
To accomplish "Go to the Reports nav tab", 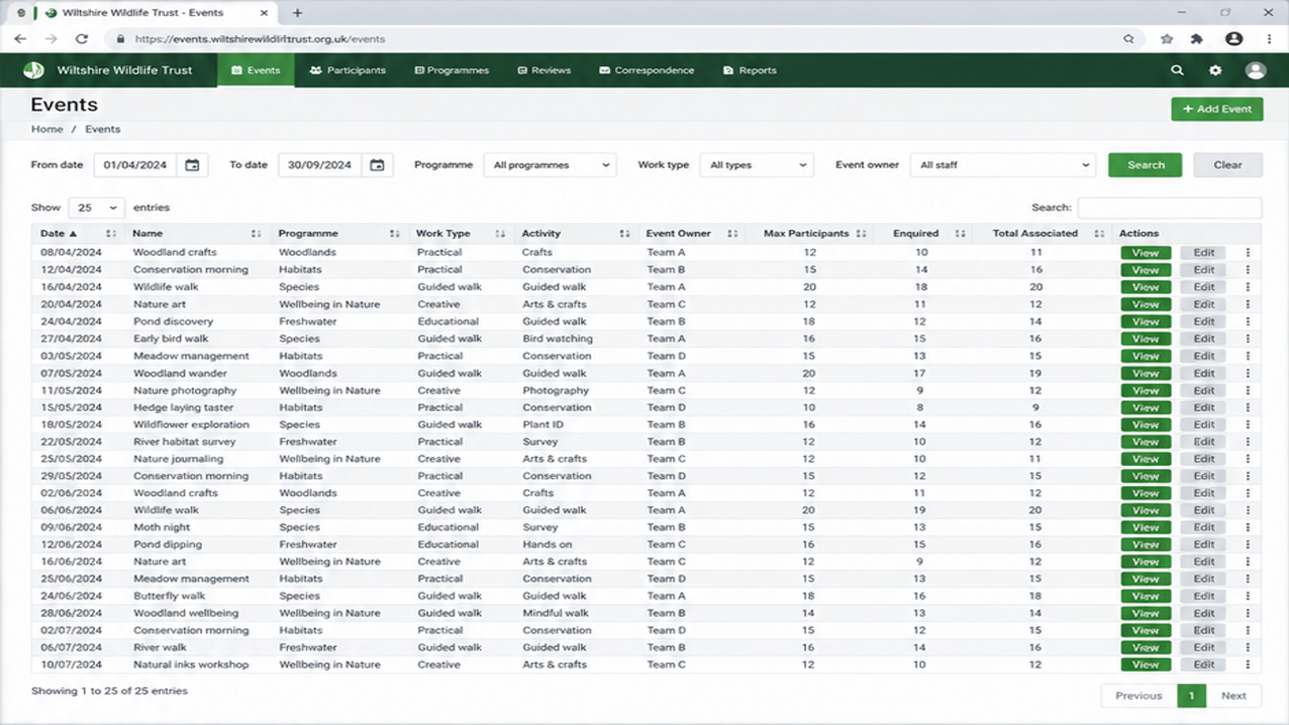I will (750, 70).
